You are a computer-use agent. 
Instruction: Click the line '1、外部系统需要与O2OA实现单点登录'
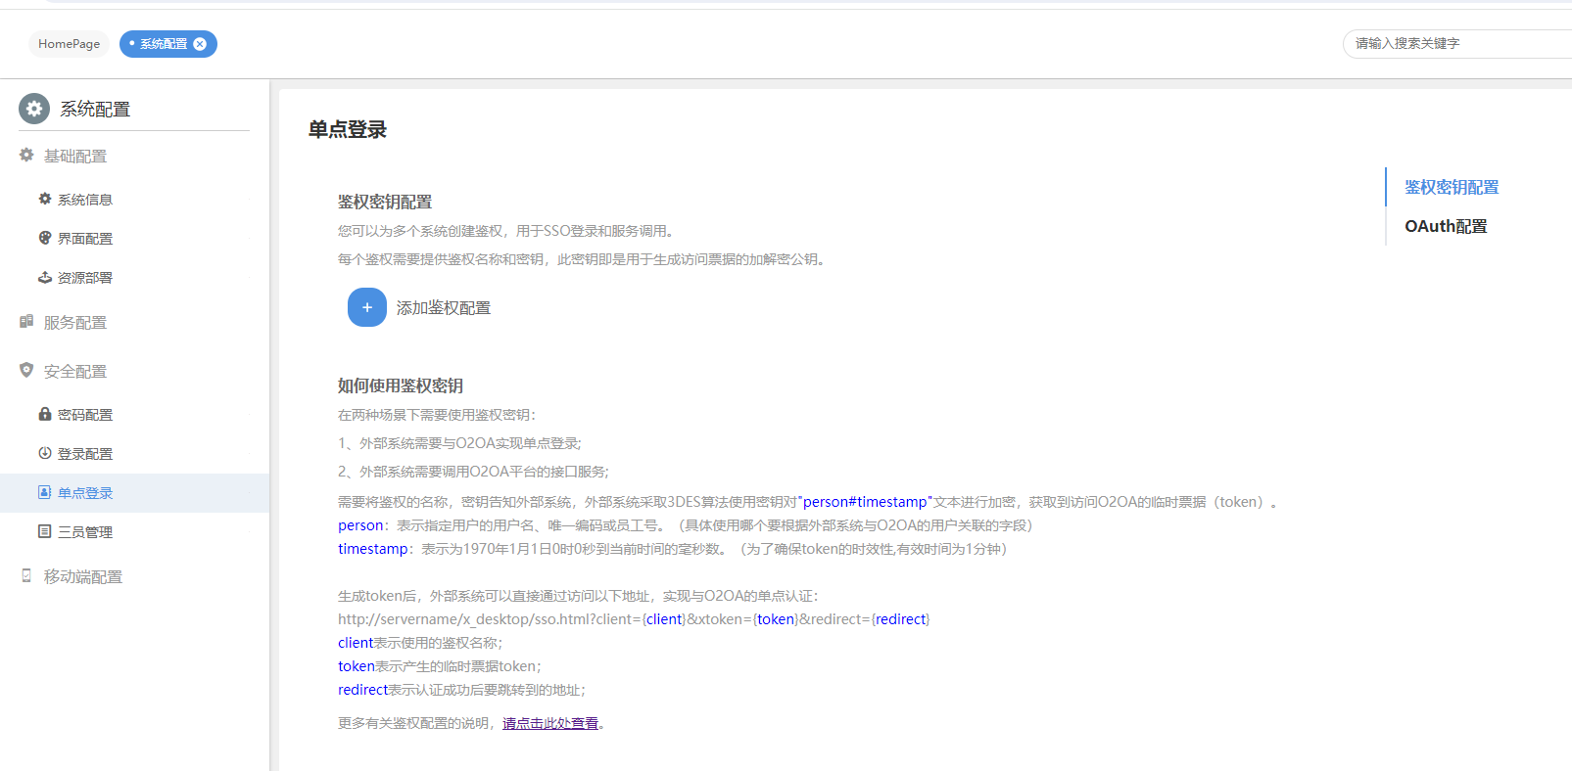tap(459, 443)
